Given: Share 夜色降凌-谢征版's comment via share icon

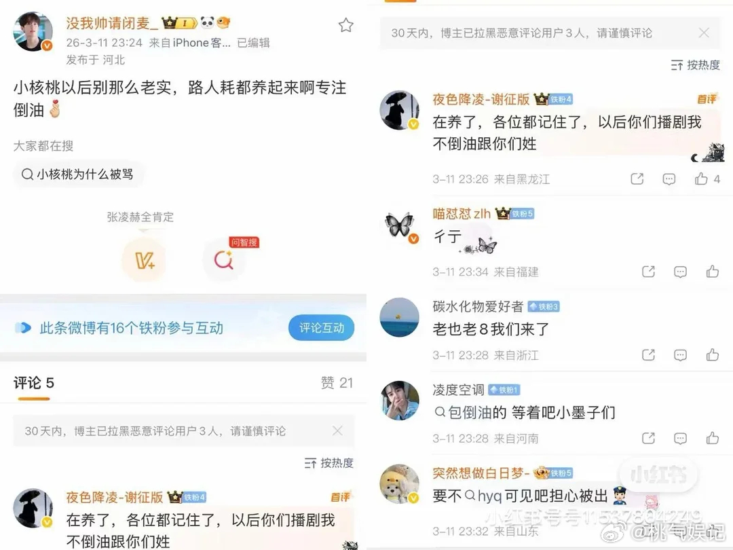Looking at the screenshot, I should pyautogui.click(x=637, y=179).
